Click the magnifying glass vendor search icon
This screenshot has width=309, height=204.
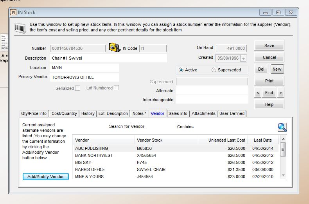point(282,127)
